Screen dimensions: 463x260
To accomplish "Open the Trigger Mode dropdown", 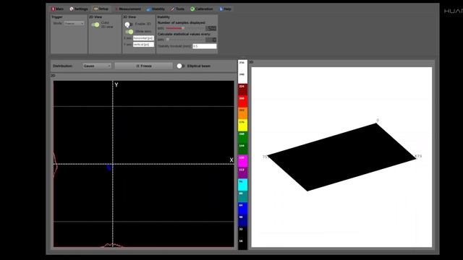I will pyautogui.click(x=74, y=23).
